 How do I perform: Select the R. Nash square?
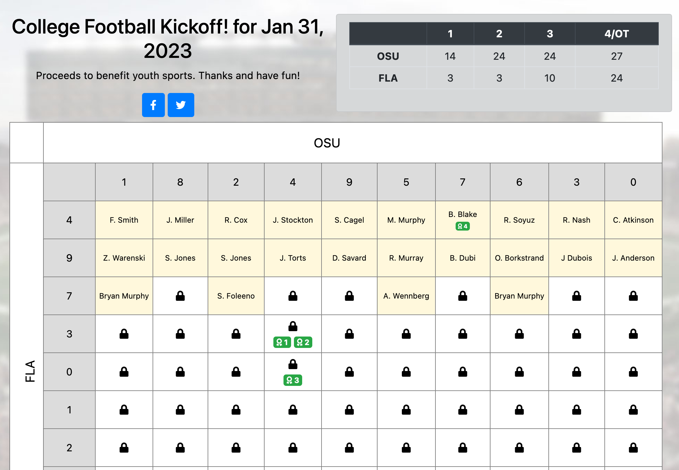pos(577,220)
